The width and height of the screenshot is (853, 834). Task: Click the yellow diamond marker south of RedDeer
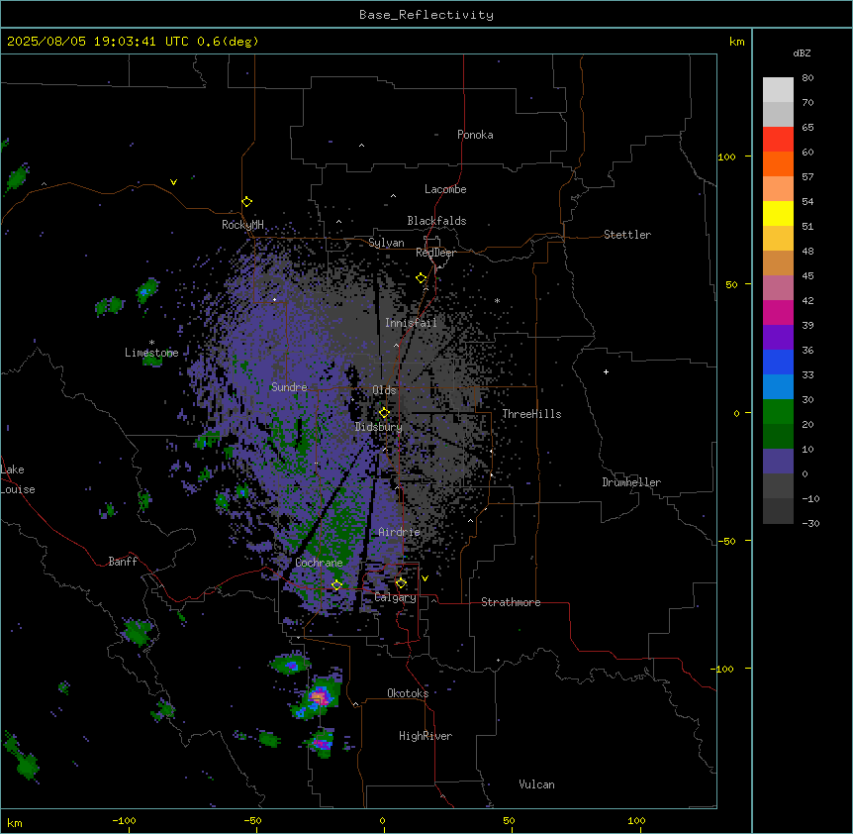pos(421,278)
